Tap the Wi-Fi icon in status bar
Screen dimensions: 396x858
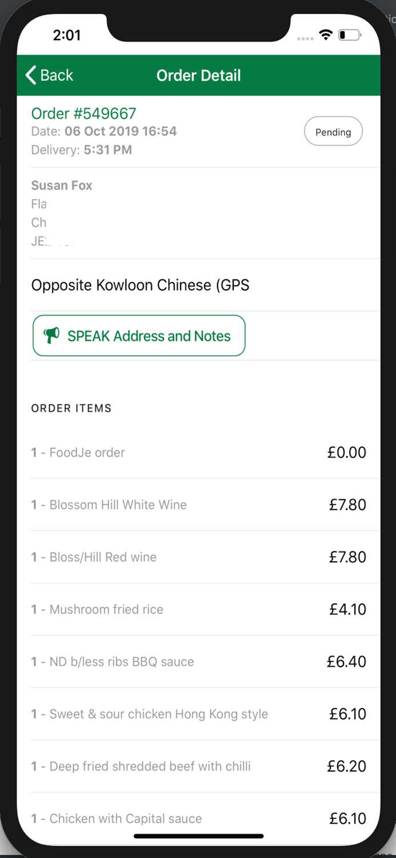[325, 34]
